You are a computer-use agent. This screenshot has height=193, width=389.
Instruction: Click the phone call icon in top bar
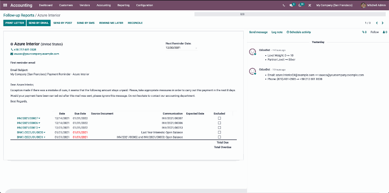(284, 5)
